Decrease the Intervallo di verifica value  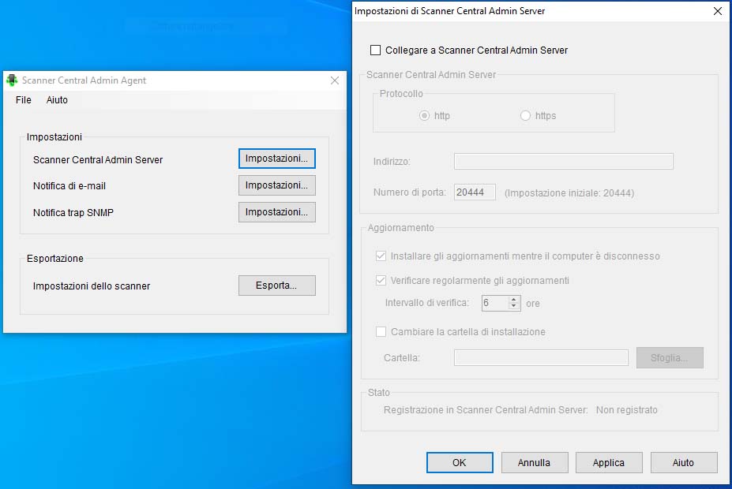514,307
